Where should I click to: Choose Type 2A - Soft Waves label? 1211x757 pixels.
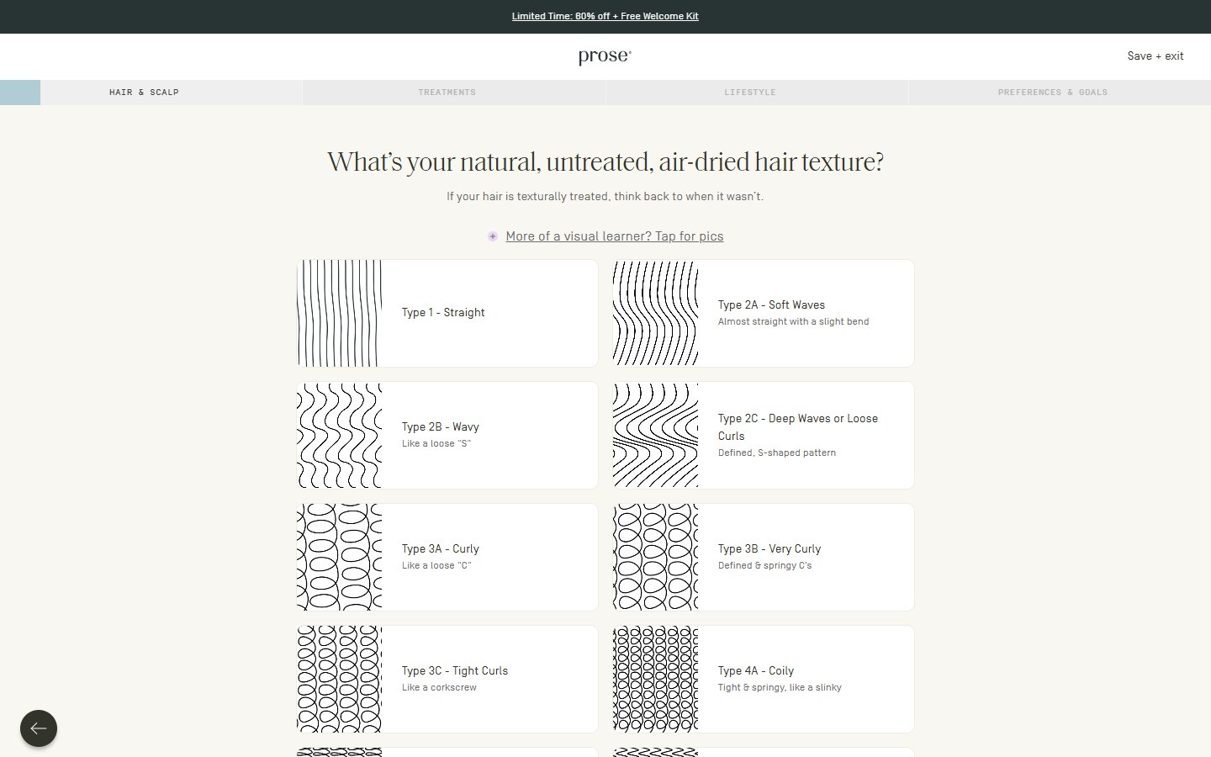point(771,304)
